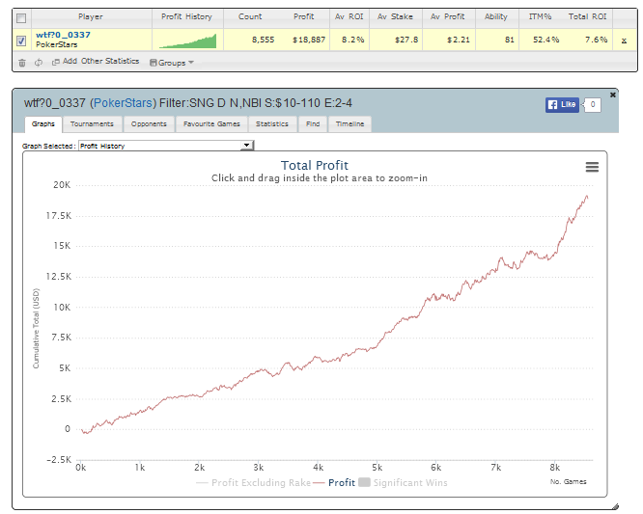Sort by the Player column header
Viewport: 643px width, 514px height.
coord(91,16)
